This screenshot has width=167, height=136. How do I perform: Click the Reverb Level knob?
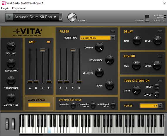click(157, 65)
